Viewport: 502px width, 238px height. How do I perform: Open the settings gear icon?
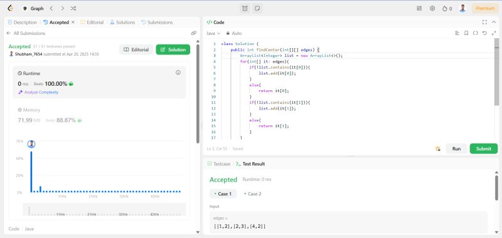tap(432, 9)
